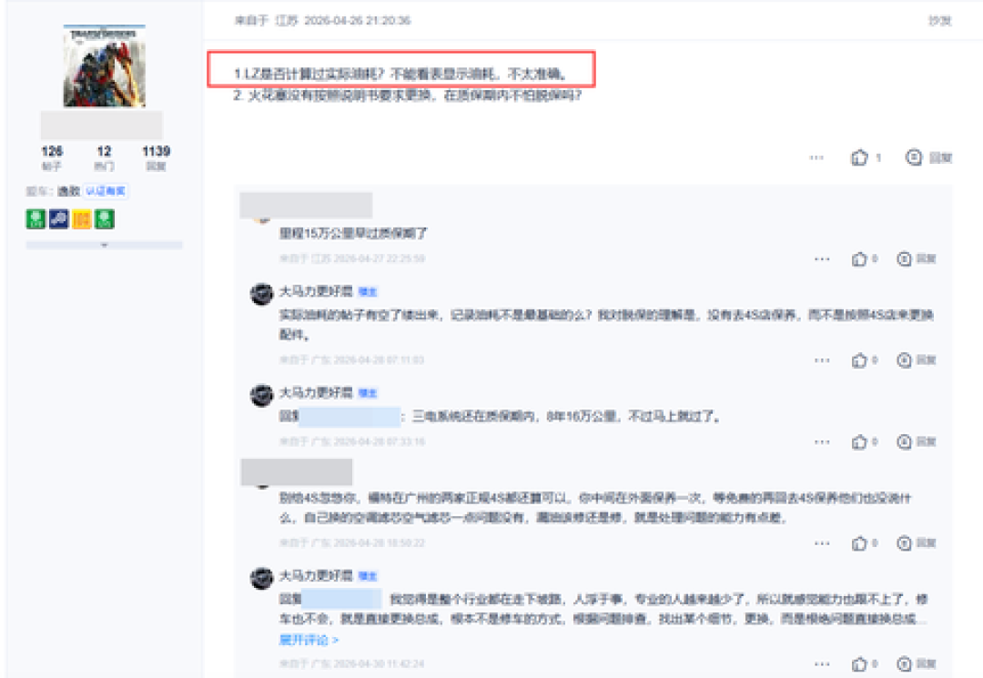Open more options on 实际油耗的帖子 comment
This screenshot has height=678, width=983.
(x=822, y=360)
